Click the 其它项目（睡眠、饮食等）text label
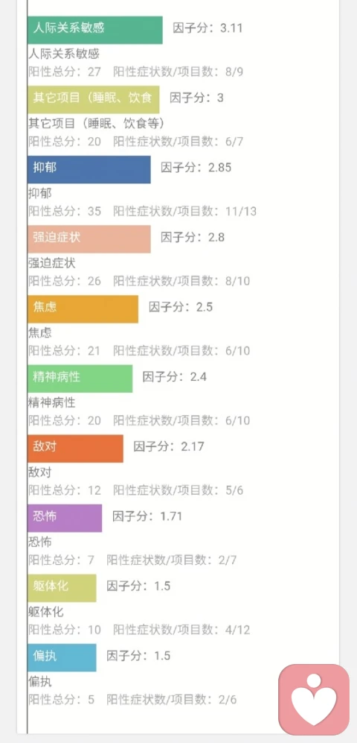This screenshot has height=743, width=357. point(97,124)
